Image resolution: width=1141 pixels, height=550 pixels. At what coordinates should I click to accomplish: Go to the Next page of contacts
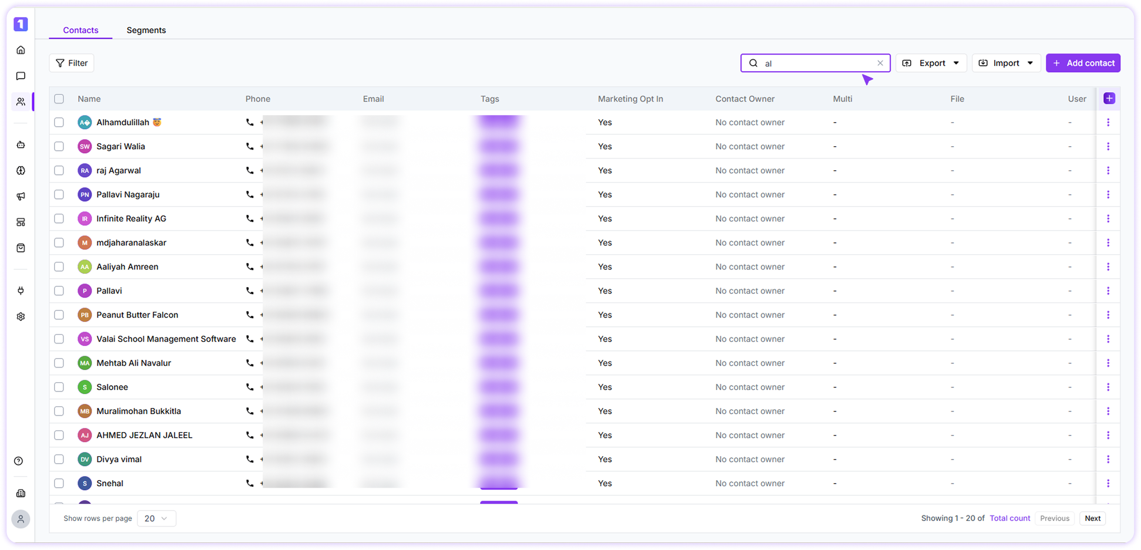[x=1092, y=518]
